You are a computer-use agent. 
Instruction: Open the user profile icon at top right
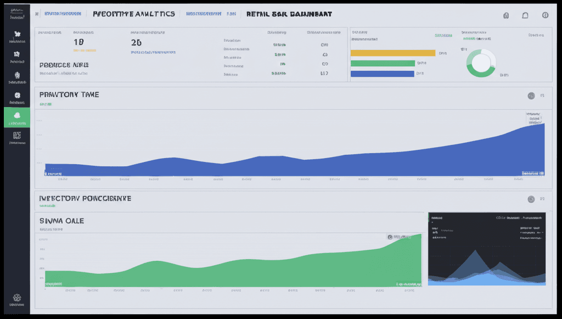pos(545,15)
